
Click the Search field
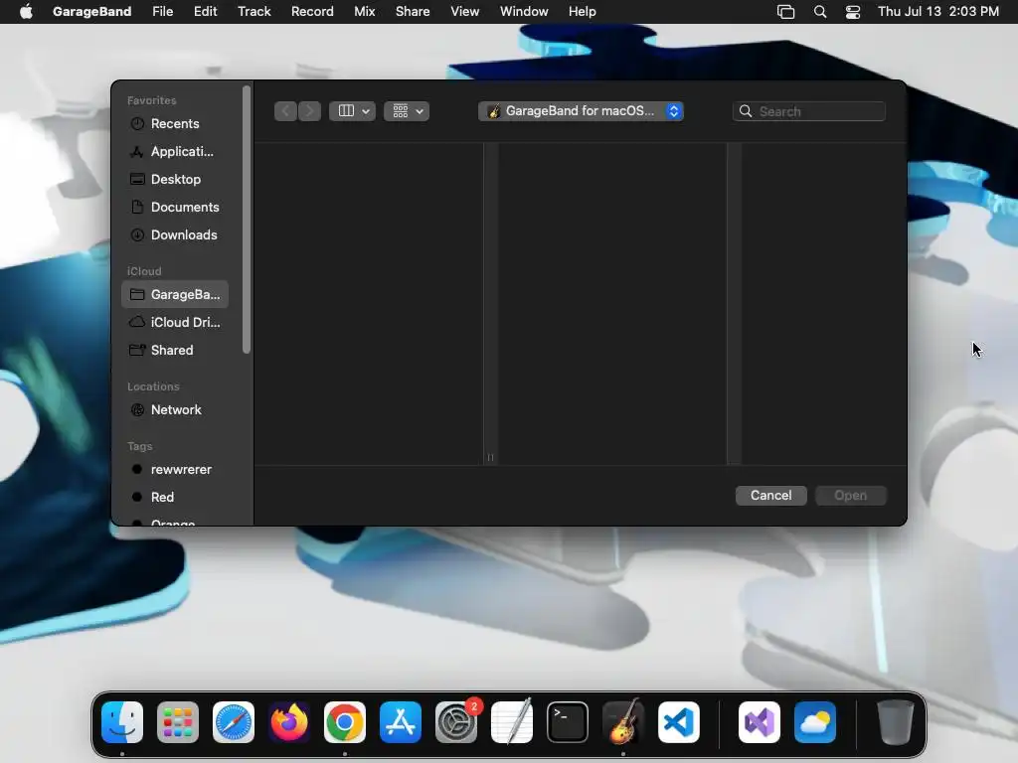[809, 111]
